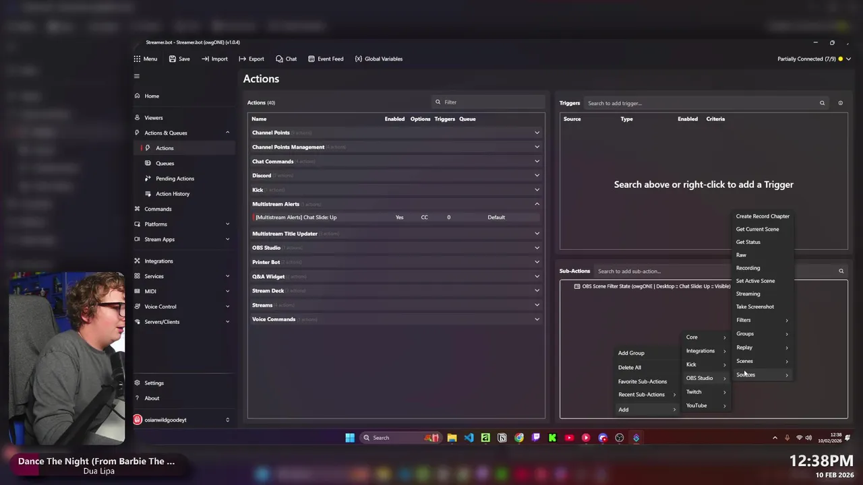Open Commands in the sidebar
Screen dimensions: 863x485
coord(183,209)
